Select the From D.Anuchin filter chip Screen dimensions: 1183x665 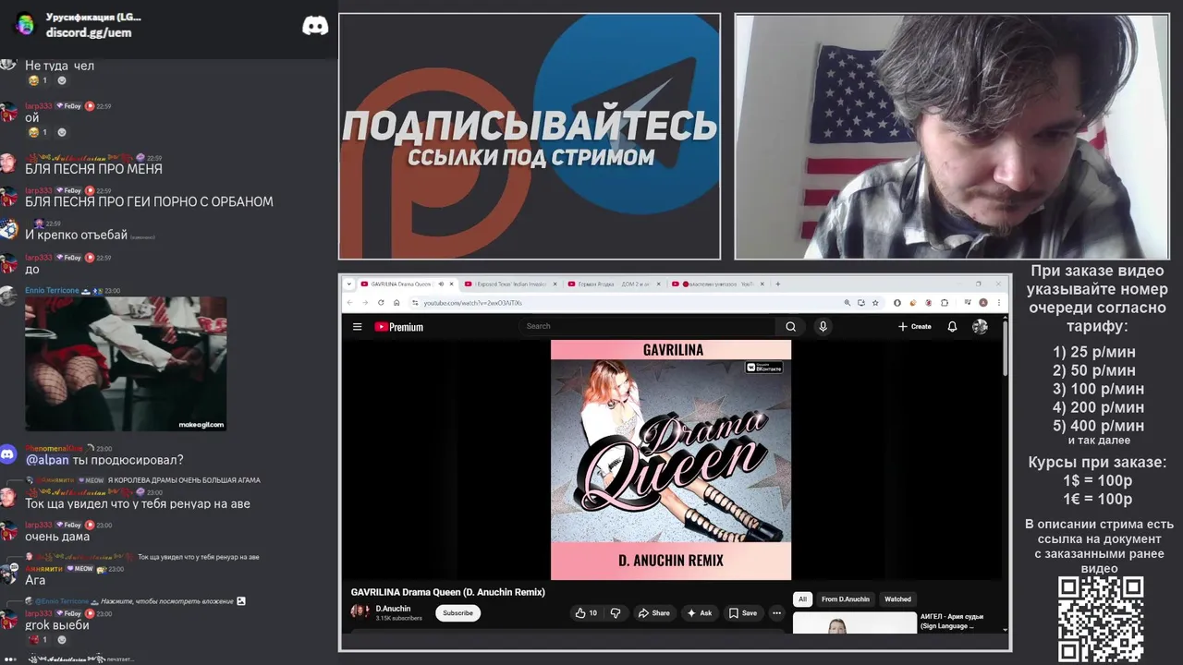point(846,599)
